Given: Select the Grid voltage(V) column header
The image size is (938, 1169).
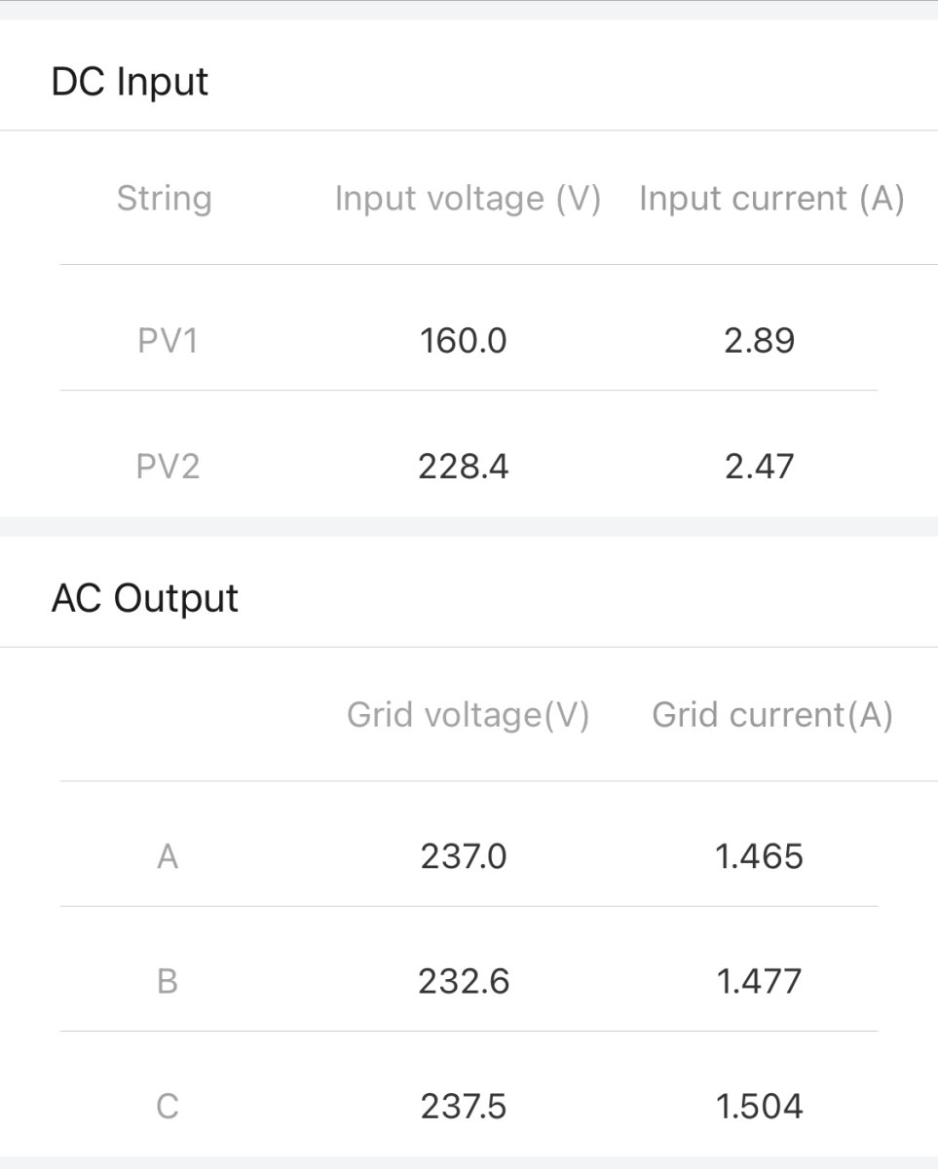Looking at the screenshot, I should (x=468, y=716).
